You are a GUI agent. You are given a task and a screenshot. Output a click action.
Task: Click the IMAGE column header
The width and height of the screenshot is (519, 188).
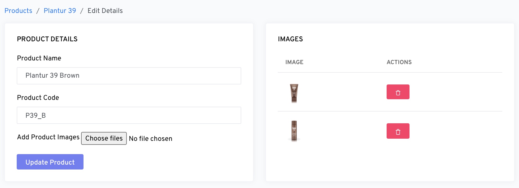pyautogui.click(x=294, y=62)
